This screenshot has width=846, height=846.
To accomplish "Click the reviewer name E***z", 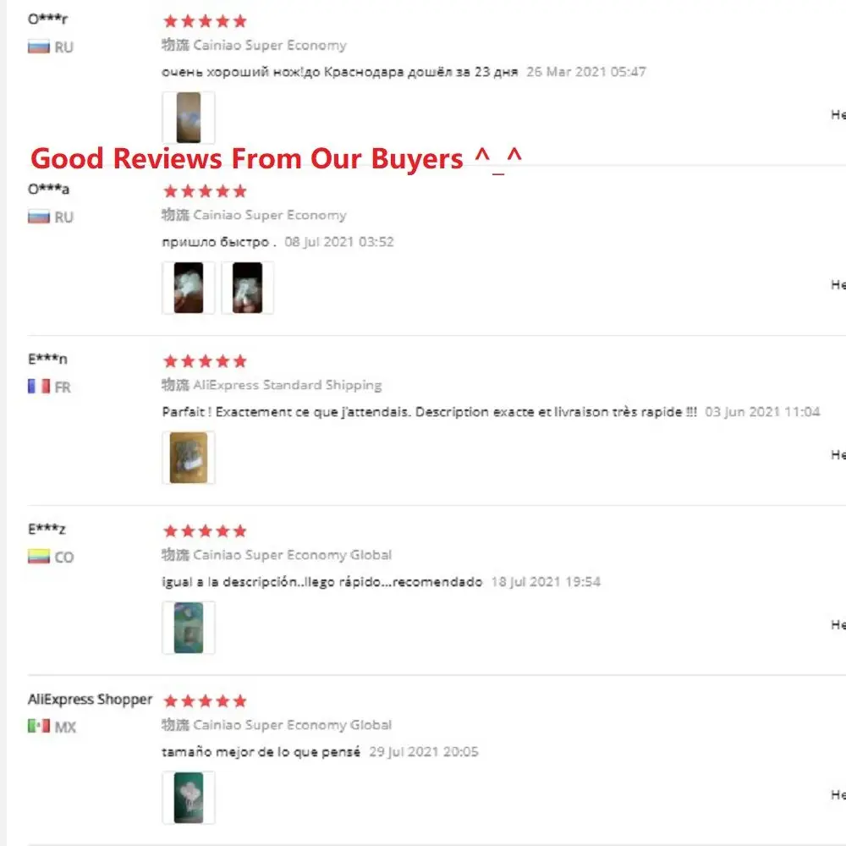I will 47,530.
